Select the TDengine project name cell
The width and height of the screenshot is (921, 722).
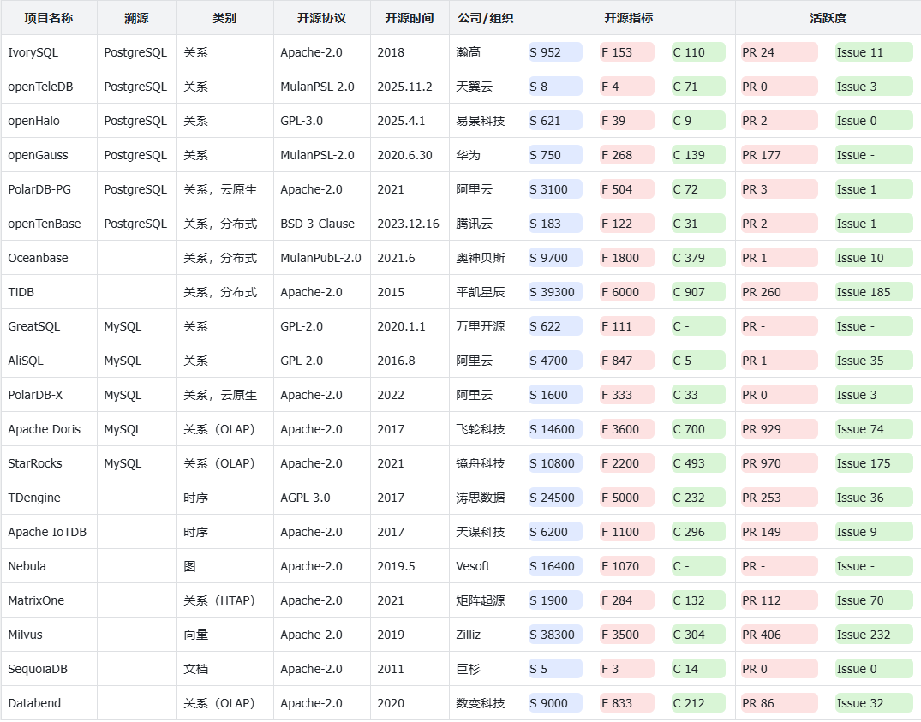49,498
